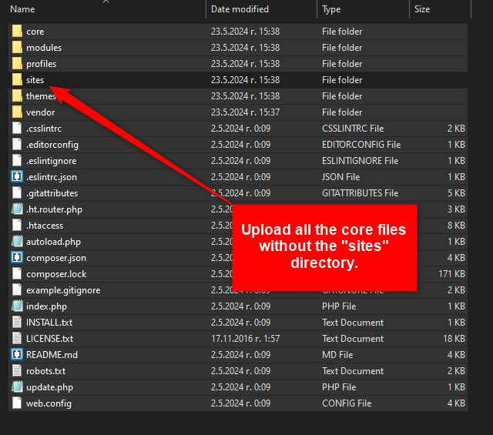Screen dimensions: 493x435
Task: Click the '17.11.2016 г. 1:57' date cell
Action: (x=245, y=339)
